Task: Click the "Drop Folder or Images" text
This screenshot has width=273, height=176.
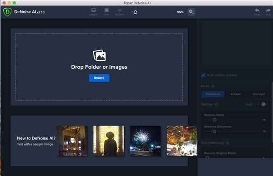Action: [99, 67]
